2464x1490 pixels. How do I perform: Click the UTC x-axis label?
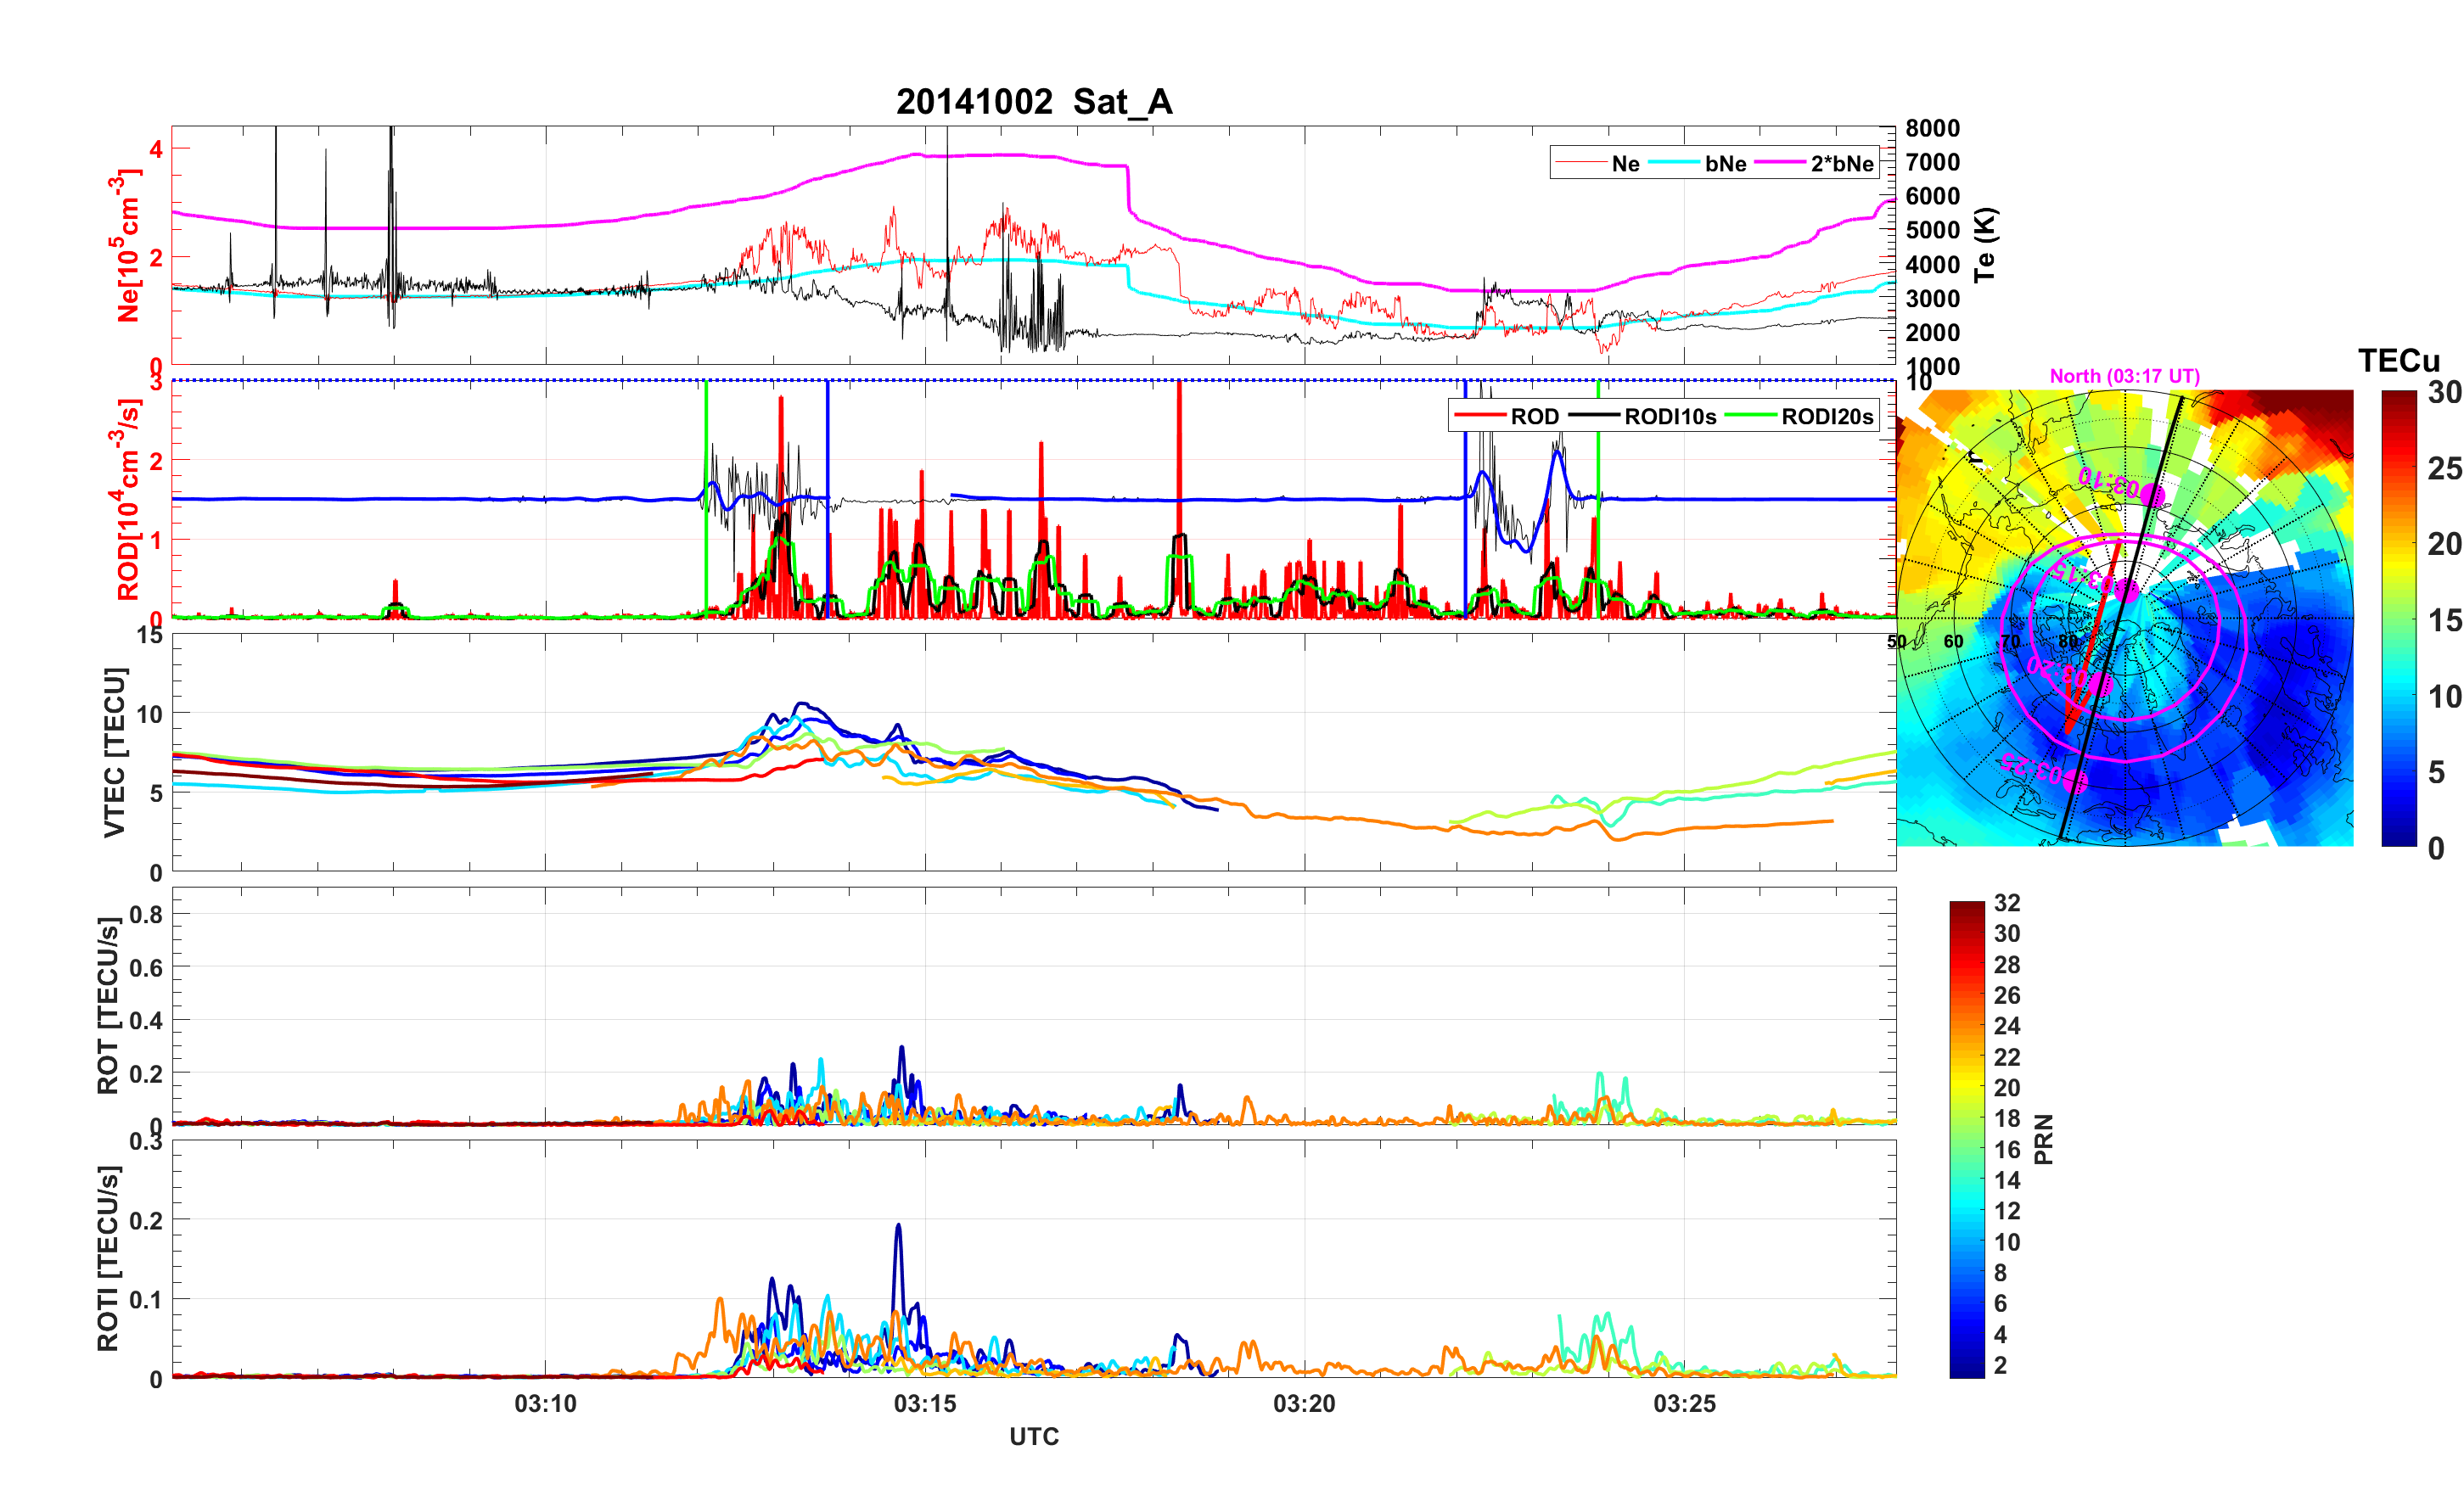(x=1034, y=1436)
